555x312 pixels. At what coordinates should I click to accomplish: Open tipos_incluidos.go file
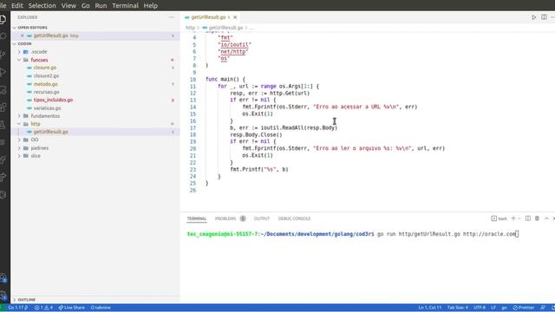[x=53, y=100]
